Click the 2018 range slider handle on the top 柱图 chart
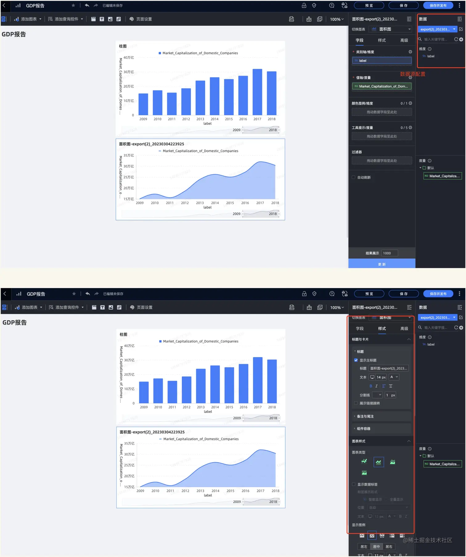This screenshot has width=466, height=557. point(279,130)
